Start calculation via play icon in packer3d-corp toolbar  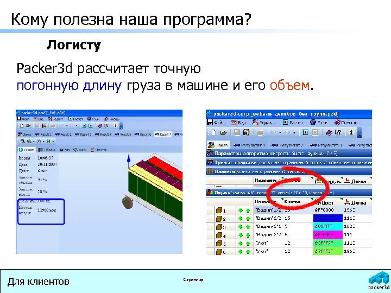305,132
